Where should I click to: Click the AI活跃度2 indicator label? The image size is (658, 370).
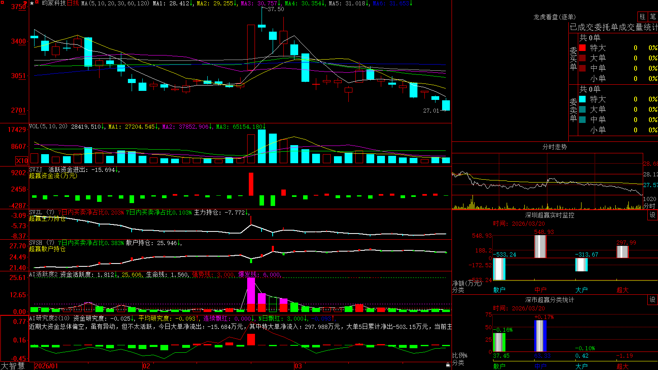pyautogui.click(x=43, y=275)
